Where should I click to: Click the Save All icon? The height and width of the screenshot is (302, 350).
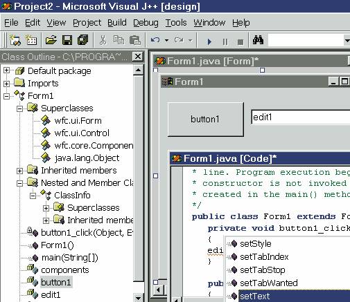click(82, 40)
